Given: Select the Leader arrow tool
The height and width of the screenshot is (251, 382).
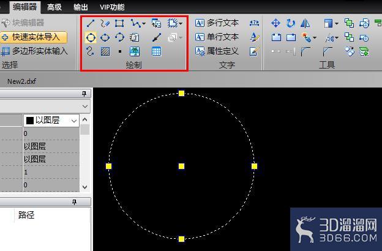Looking at the screenshot, I should click(156, 37).
